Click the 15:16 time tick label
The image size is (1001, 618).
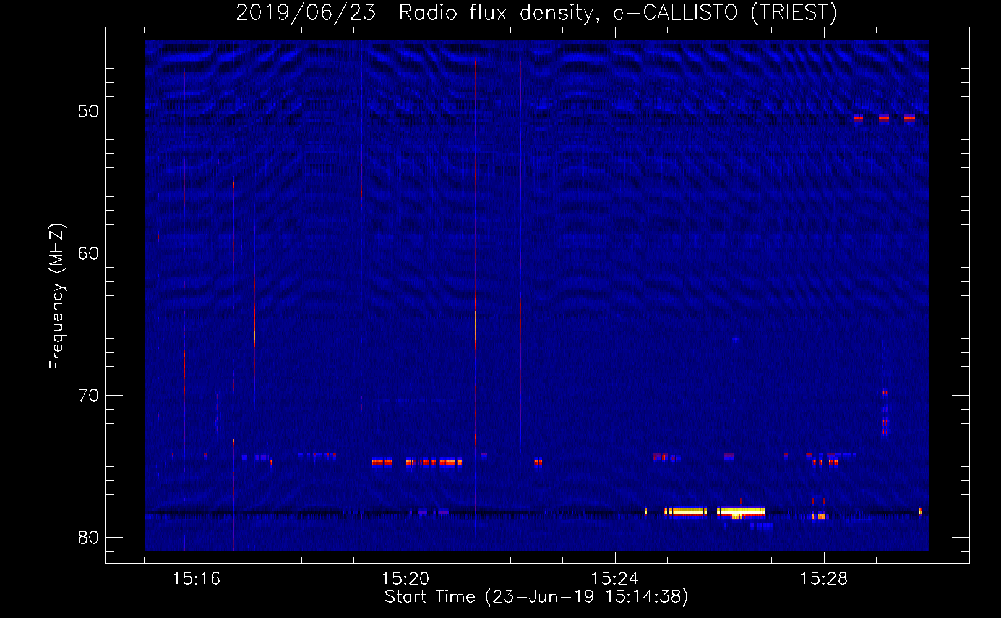[196, 579]
